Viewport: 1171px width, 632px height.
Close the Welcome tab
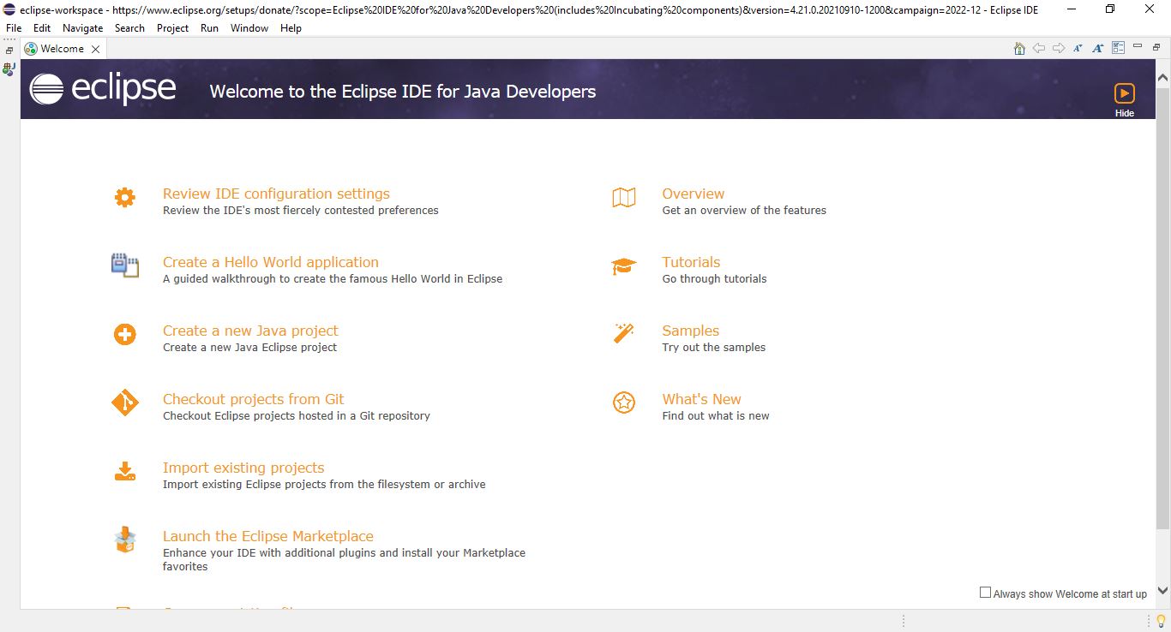coord(95,50)
